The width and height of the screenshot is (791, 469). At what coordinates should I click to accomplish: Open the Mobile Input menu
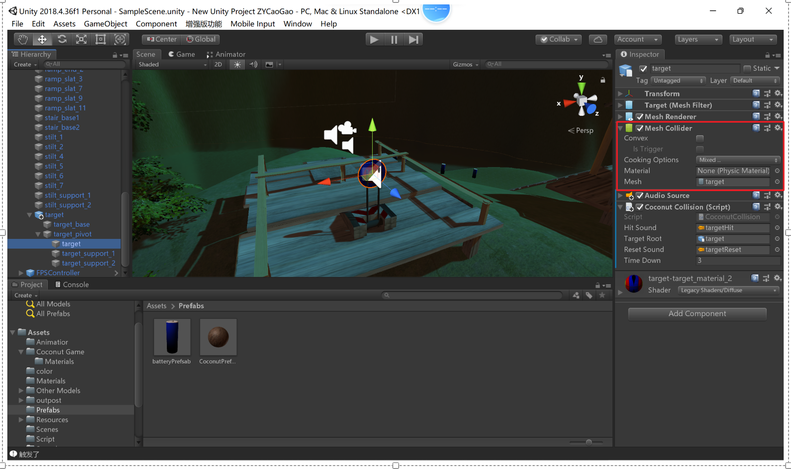click(252, 24)
